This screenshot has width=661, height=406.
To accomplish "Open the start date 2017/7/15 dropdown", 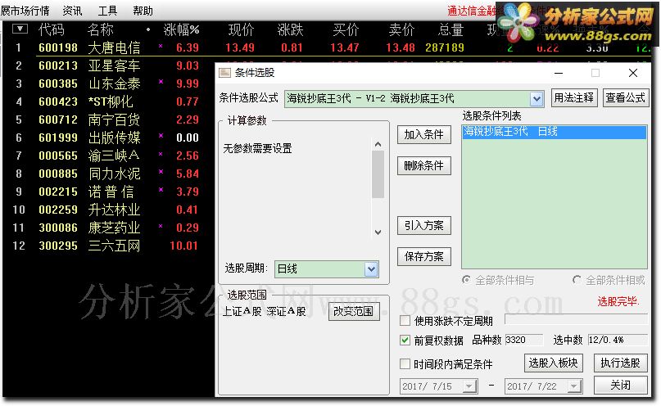I will click(x=469, y=386).
